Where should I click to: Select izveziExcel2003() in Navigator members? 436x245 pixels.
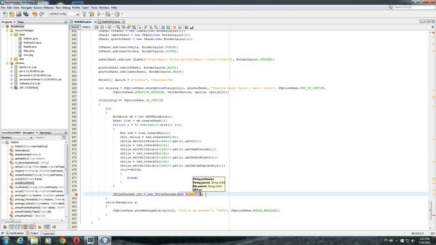coord(25,183)
